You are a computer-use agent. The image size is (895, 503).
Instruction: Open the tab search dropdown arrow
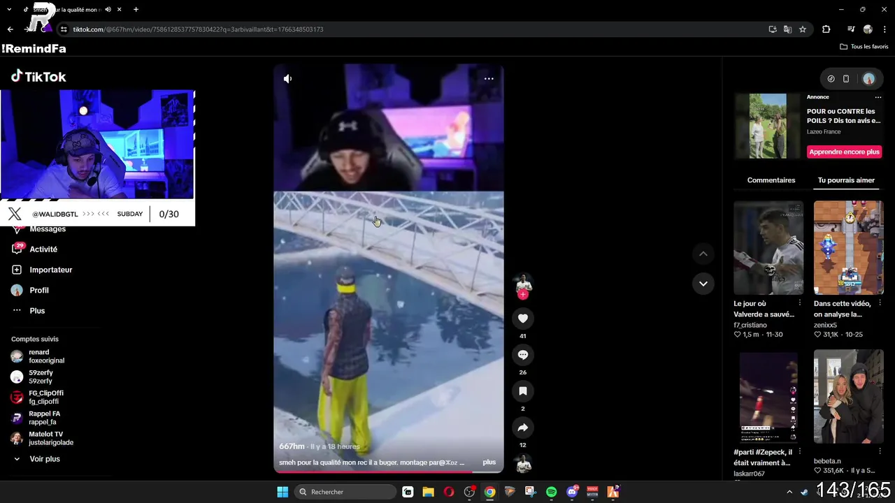(9, 10)
